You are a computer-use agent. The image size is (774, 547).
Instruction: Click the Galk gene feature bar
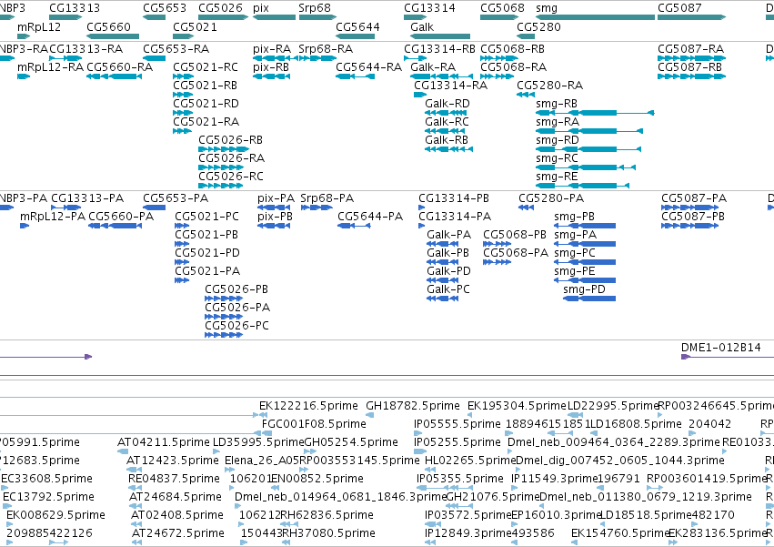pos(440,36)
